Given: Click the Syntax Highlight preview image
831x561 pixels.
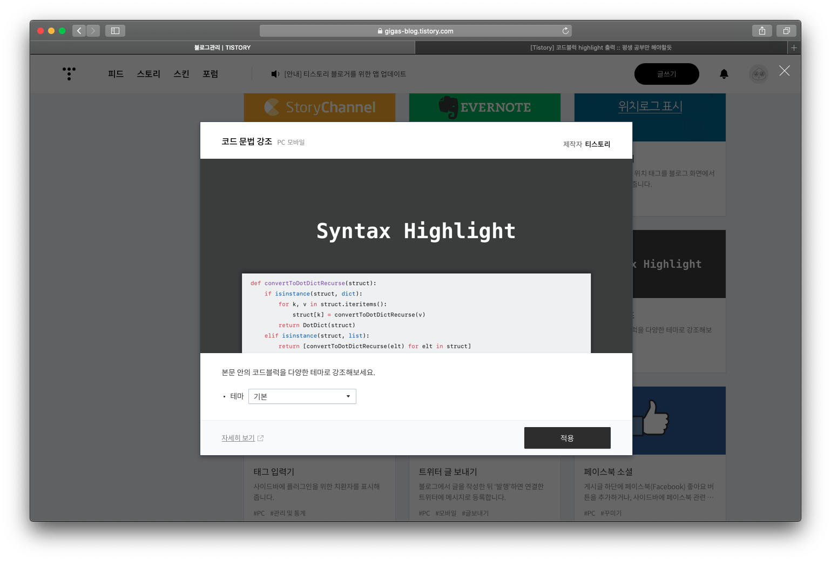Looking at the screenshot, I should pyautogui.click(x=416, y=256).
